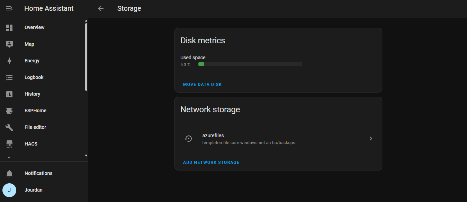Click ADD NETWORK STORAGE
This screenshot has height=202, width=467.
tap(211, 163)
